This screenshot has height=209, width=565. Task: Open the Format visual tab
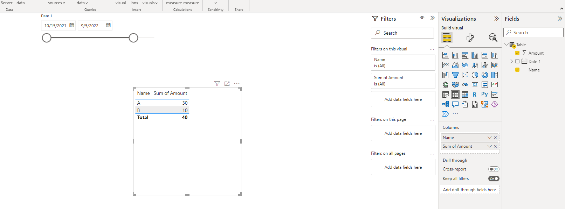click(470, 37)
